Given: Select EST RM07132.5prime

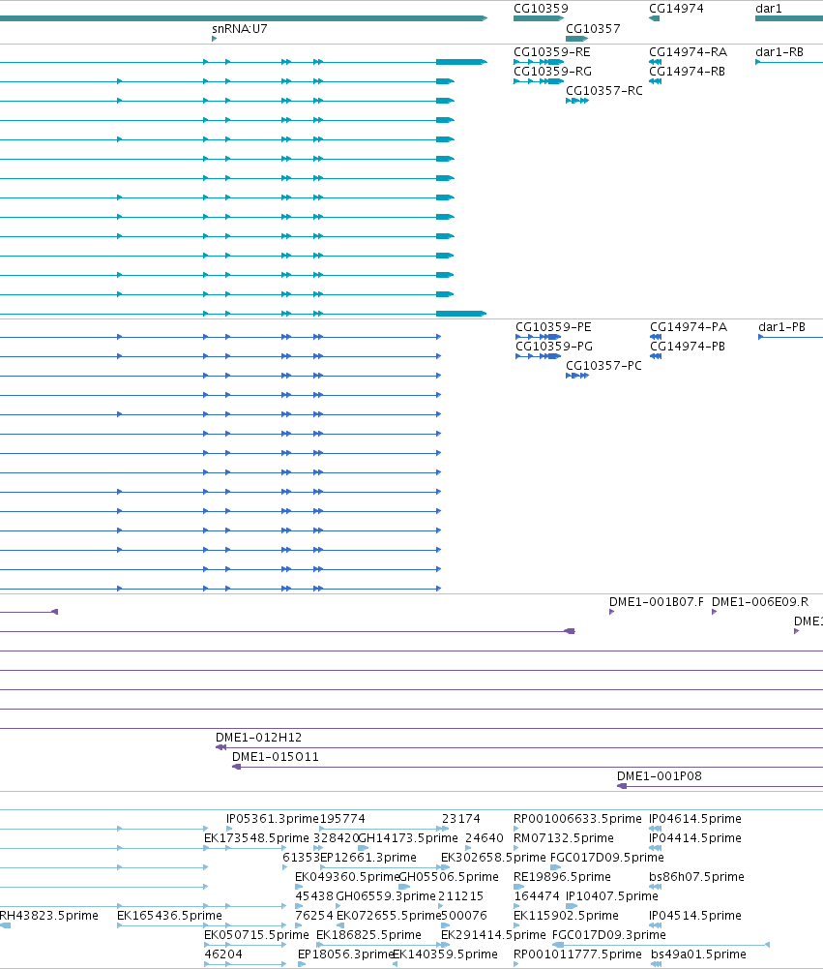Looking at the screenshot, I should 564,838.
